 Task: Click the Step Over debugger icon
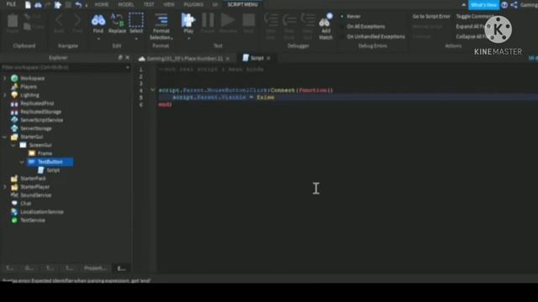(x=289, y=20)
